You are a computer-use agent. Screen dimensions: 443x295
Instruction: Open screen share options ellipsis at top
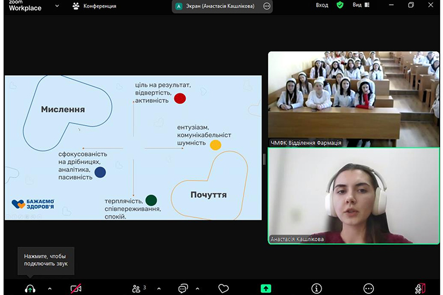tap(267, 6)
